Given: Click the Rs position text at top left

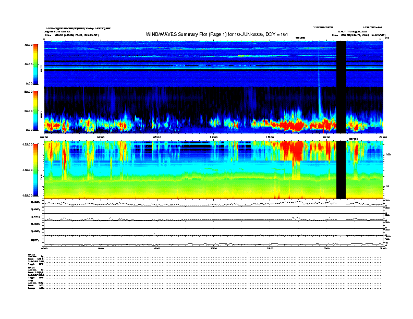Looking at the screenshot, I should (x=71, y=35).
